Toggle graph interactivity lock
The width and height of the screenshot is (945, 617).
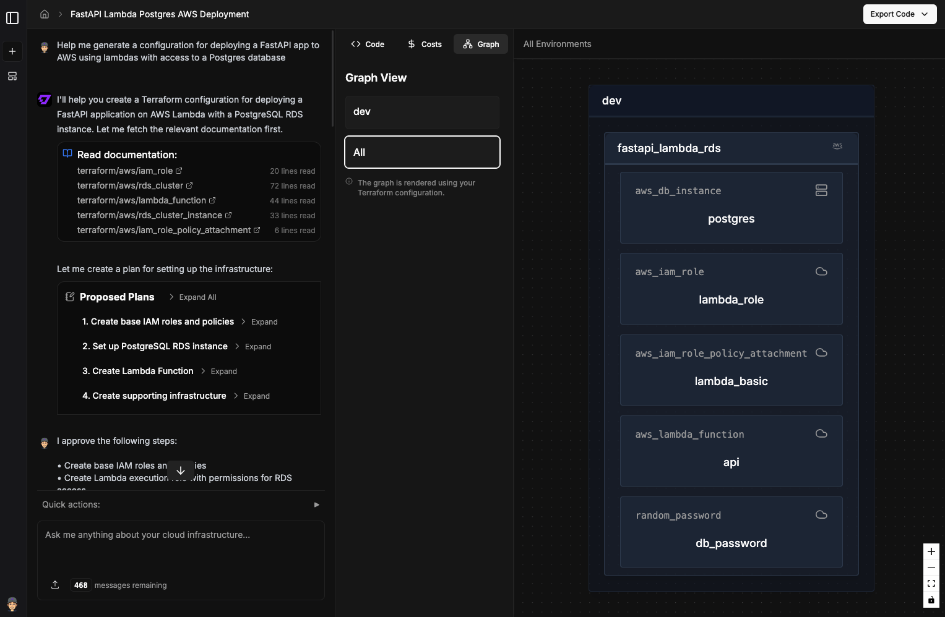tap(931, 600)
